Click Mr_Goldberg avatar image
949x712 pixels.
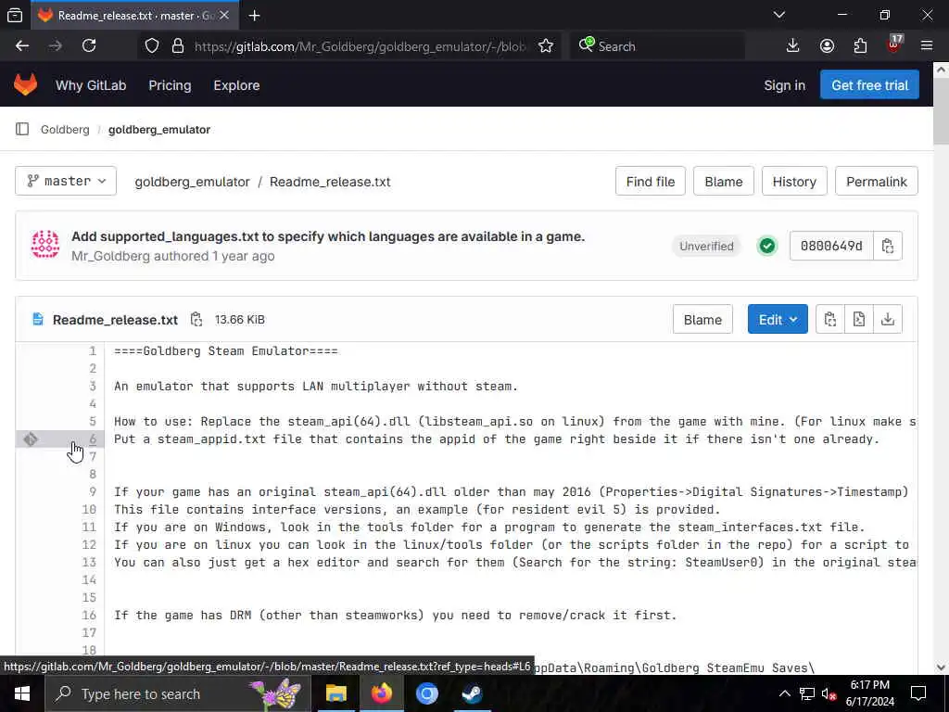45,245
